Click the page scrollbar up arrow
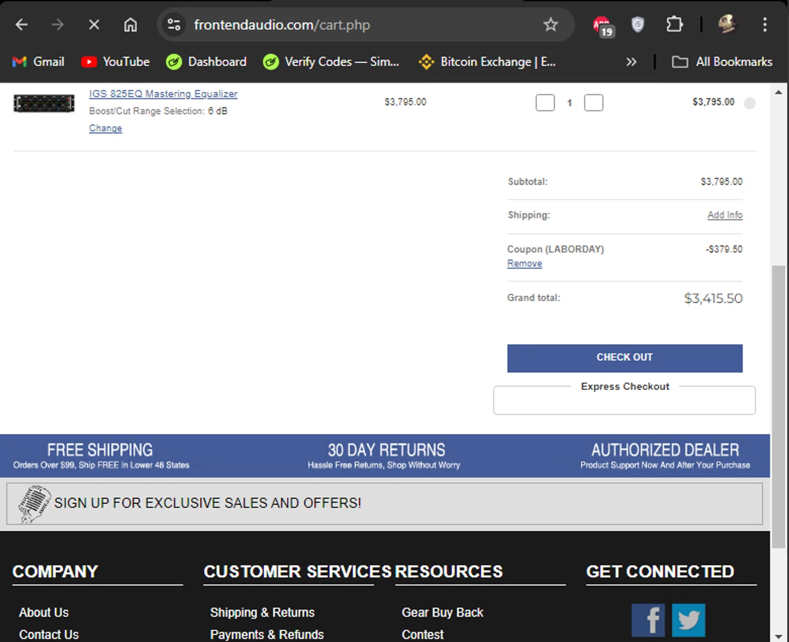The image size is (789, 642). click(778, 92)
